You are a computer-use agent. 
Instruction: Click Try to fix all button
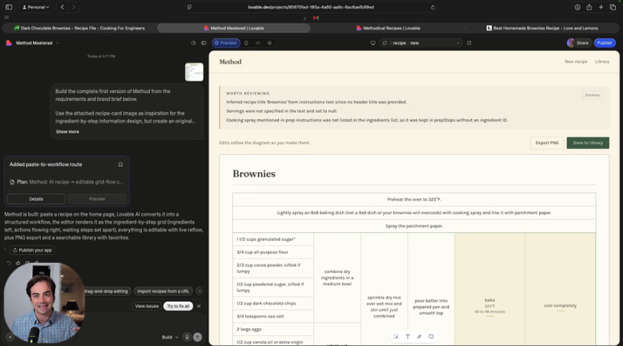178,307
